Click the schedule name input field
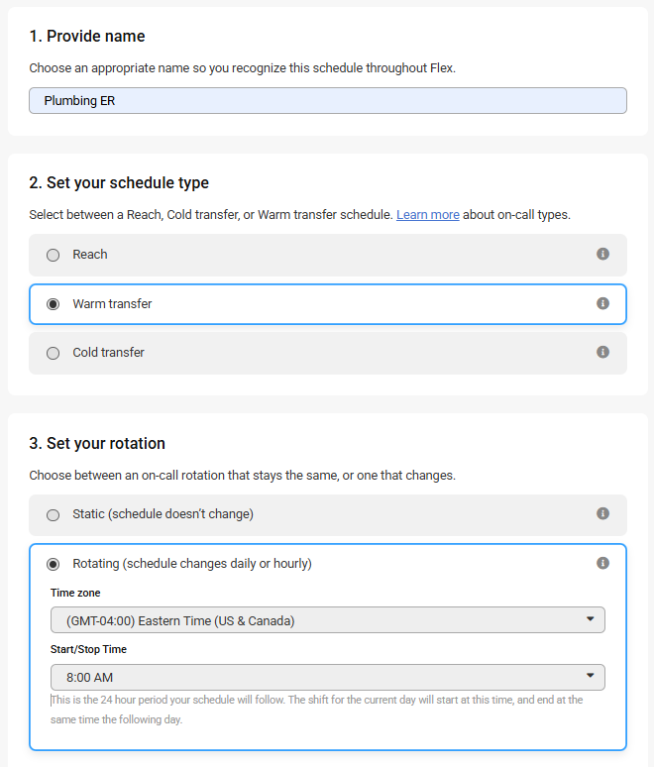This screenshot has width=654, height=767. 327,100
